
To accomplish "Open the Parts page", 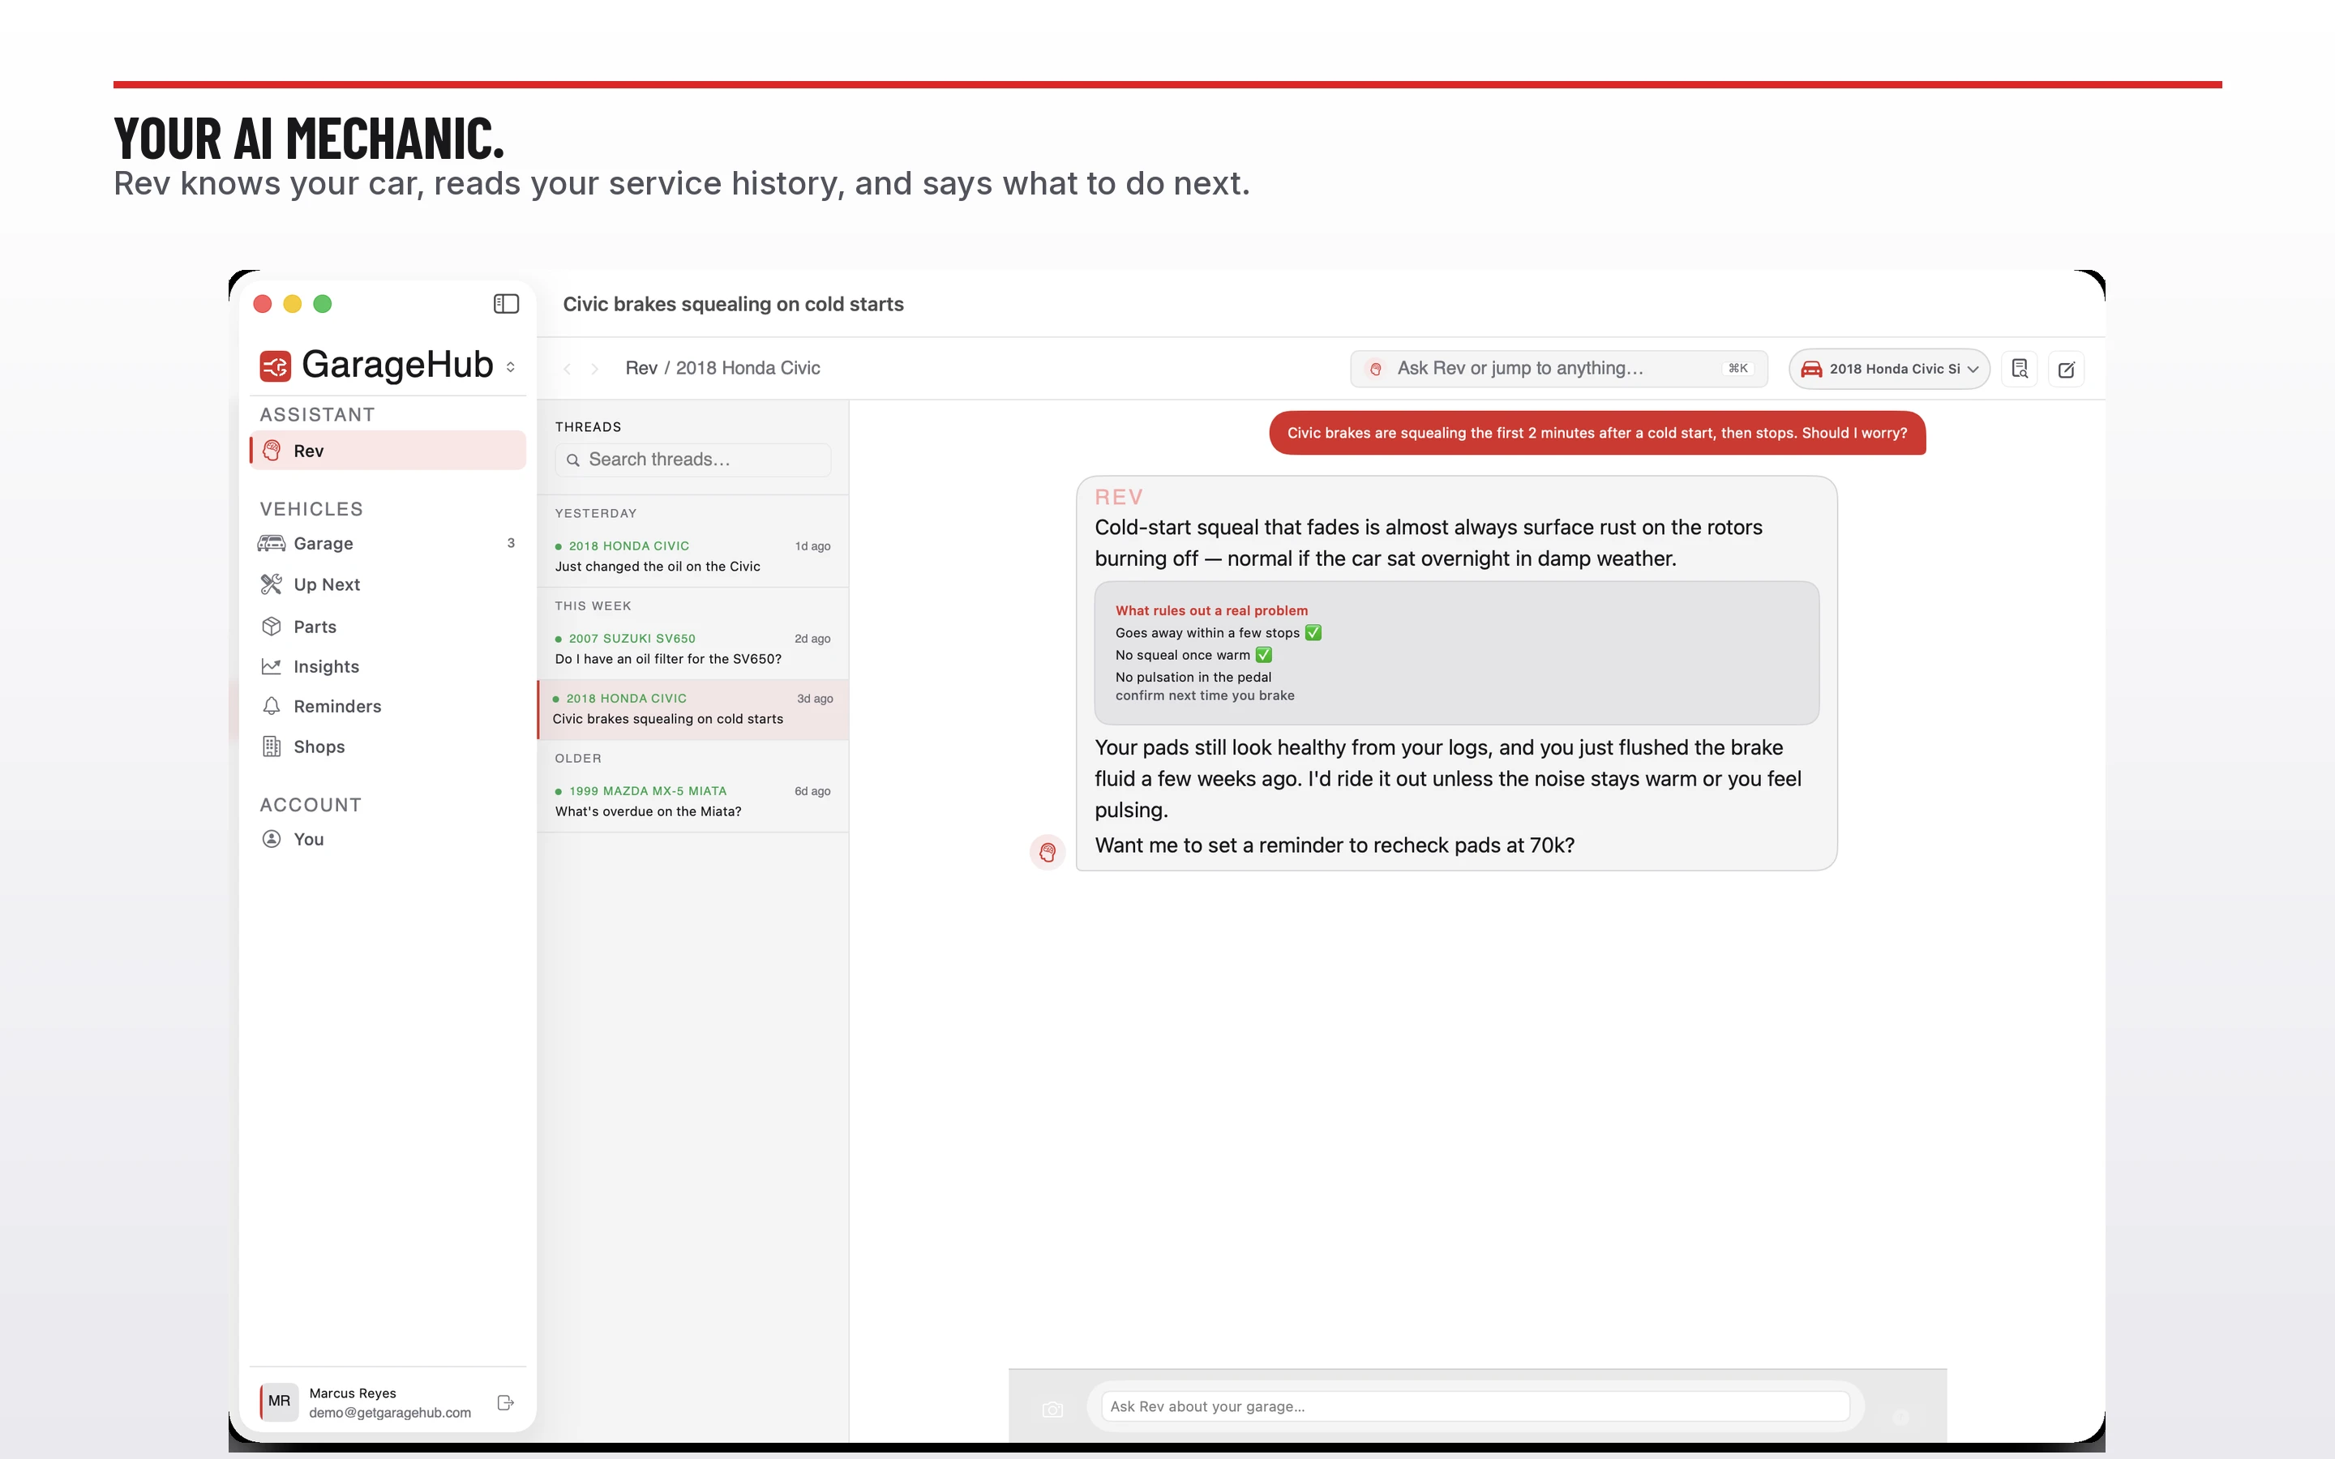I will click(388, 627).
